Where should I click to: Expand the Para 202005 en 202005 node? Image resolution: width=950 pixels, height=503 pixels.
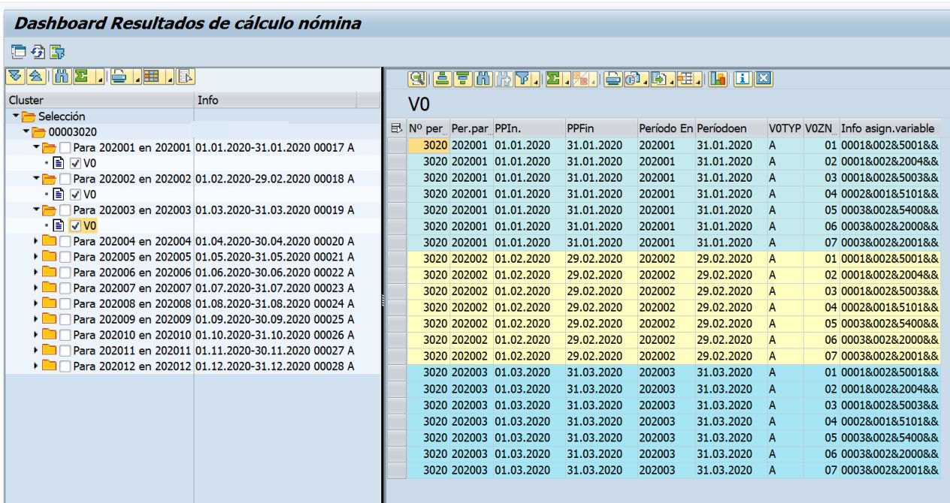pos(36,258)
